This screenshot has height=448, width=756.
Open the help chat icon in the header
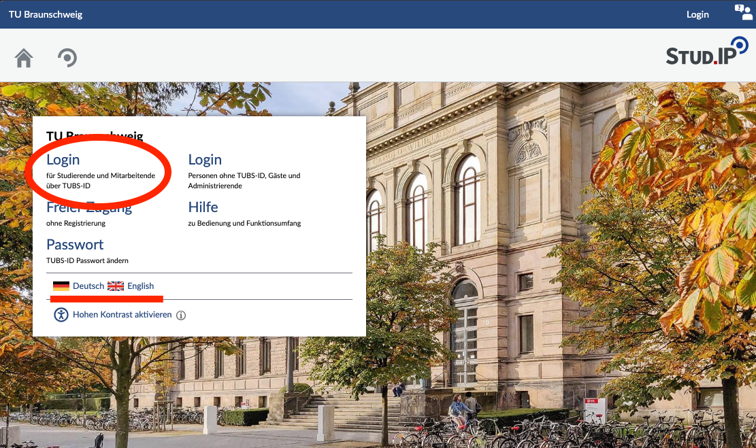click(743, 12)
